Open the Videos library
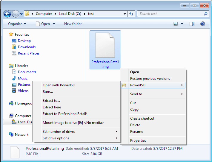212x162 pixels. click(23, 91)
